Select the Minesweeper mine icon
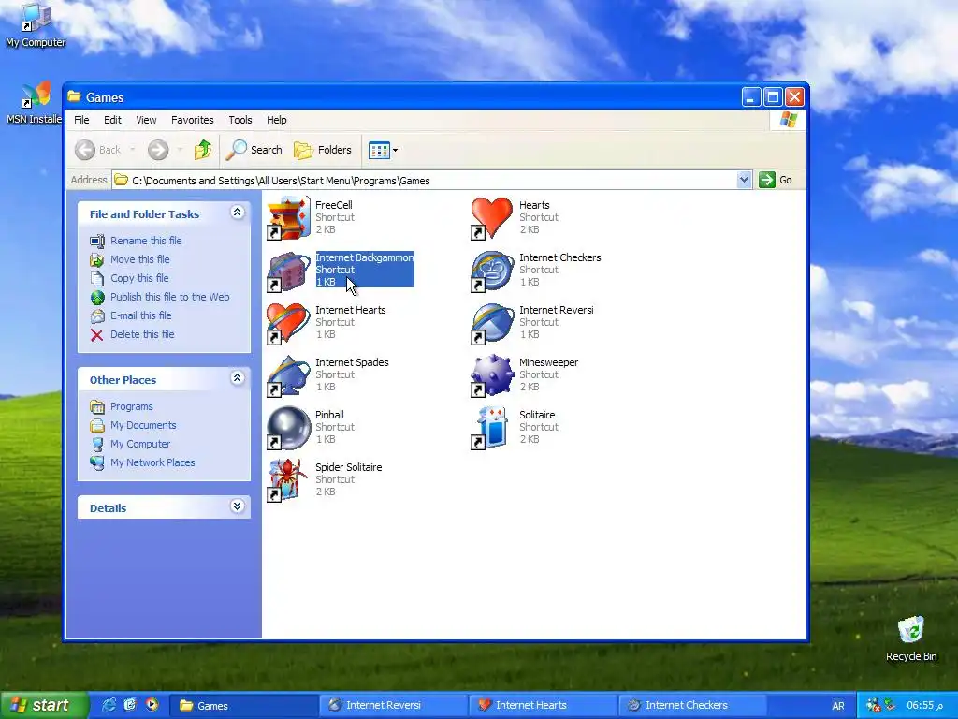Screen dimensions: 958x719 point(492,375)
